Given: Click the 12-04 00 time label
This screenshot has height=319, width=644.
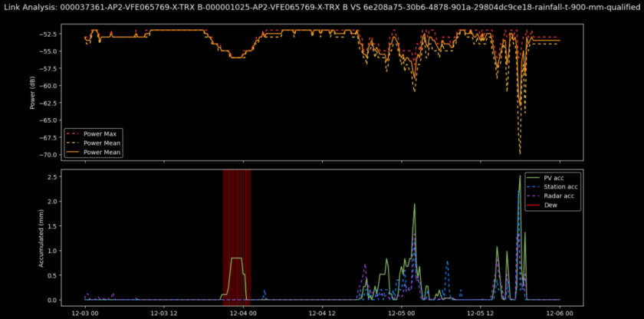Looking at the screenshot, I should coord(244,313).
